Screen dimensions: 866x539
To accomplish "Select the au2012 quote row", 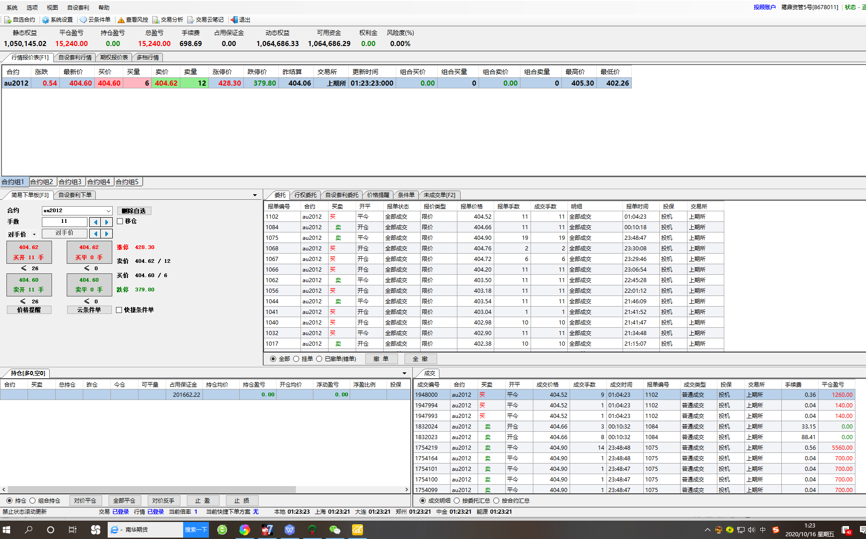I will click(x=317, y=83).
